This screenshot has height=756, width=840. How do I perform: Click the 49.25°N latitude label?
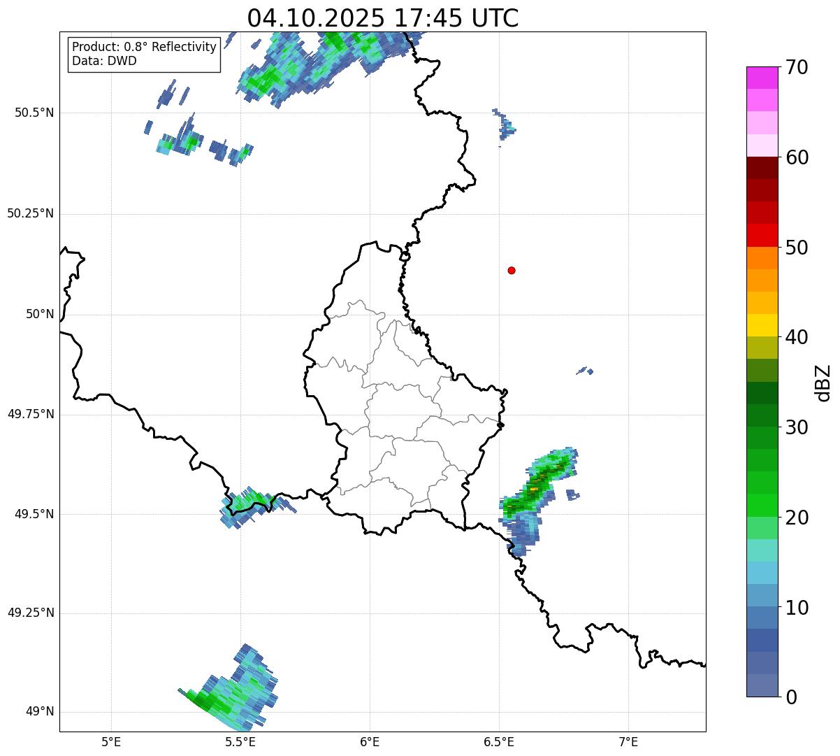[31, 613]
